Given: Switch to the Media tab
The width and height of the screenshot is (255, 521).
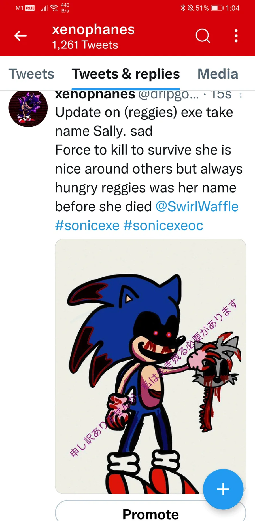Looking at the screenshot, I should pos(218,74).
